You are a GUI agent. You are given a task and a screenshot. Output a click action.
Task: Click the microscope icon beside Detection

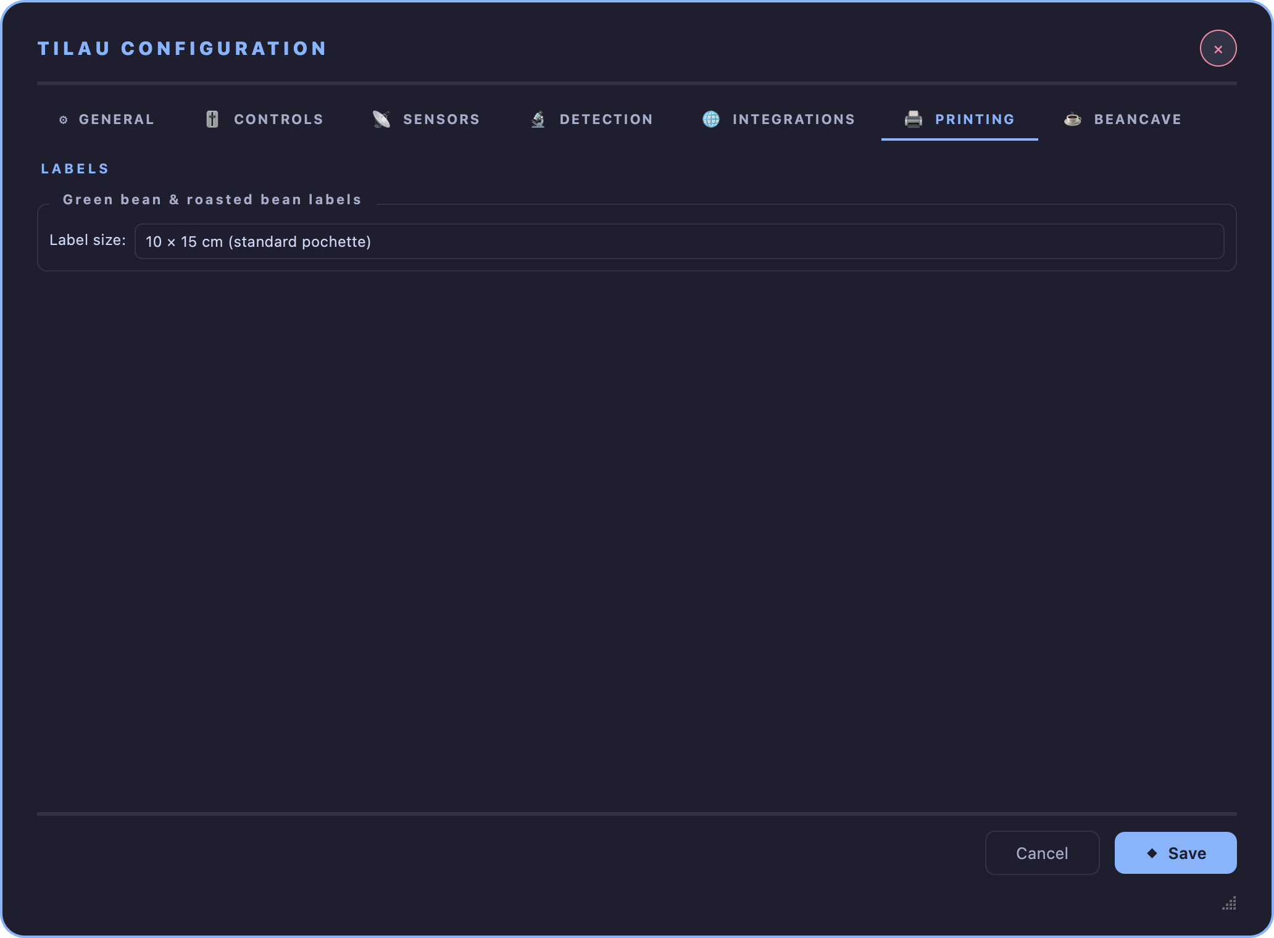(x=538, y=119)
